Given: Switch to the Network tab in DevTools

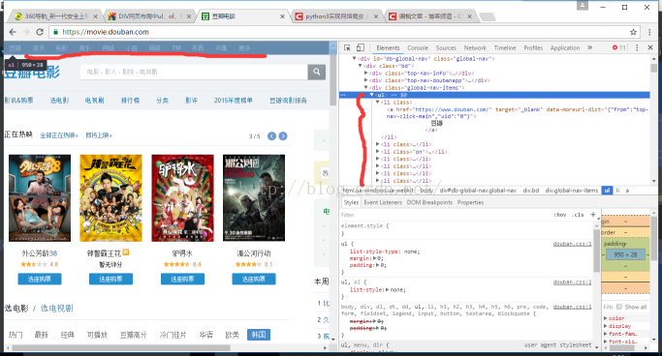Looking at the screenshot, I should 475,48.
